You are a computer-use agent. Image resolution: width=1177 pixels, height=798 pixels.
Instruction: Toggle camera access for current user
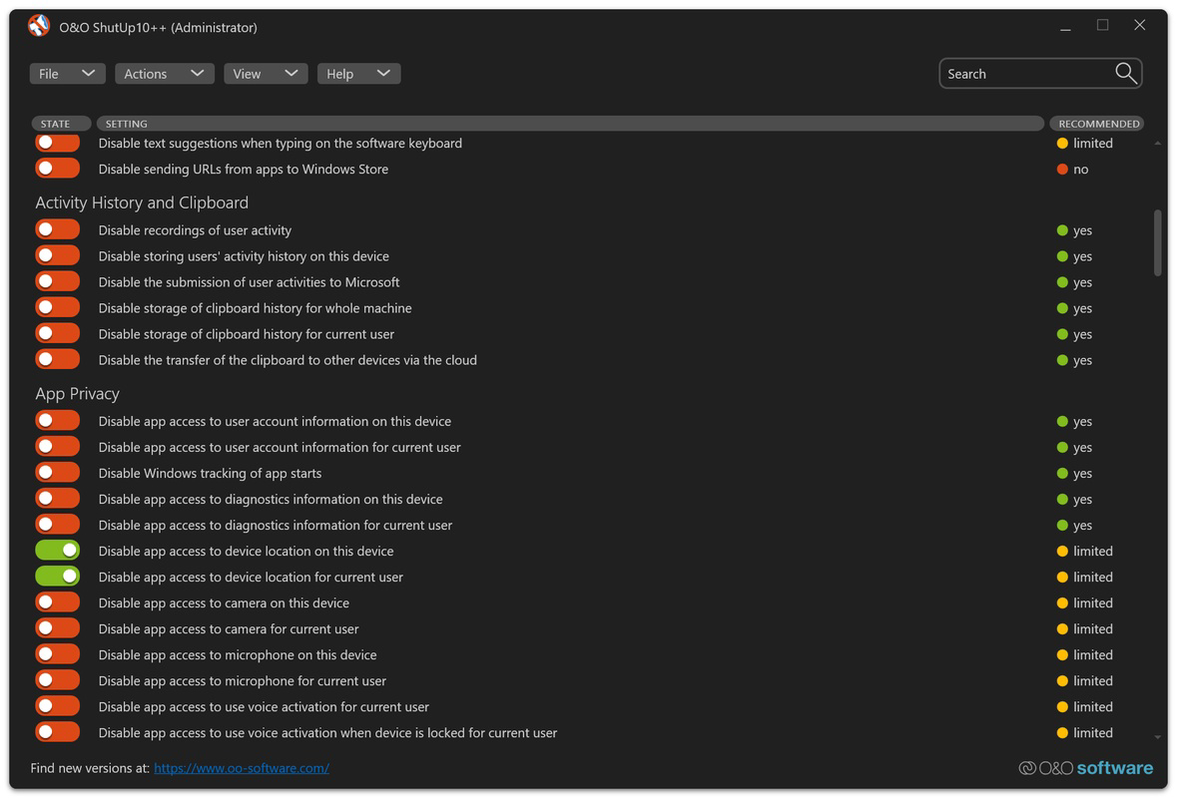(x=57, y=627)
